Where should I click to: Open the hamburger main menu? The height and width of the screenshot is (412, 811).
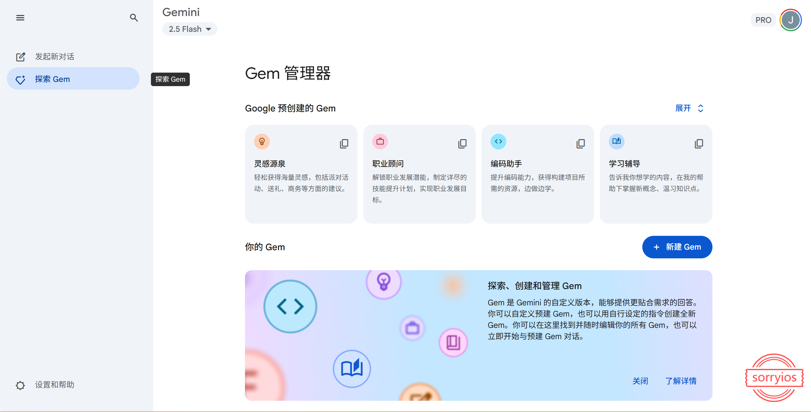[20, 18]
